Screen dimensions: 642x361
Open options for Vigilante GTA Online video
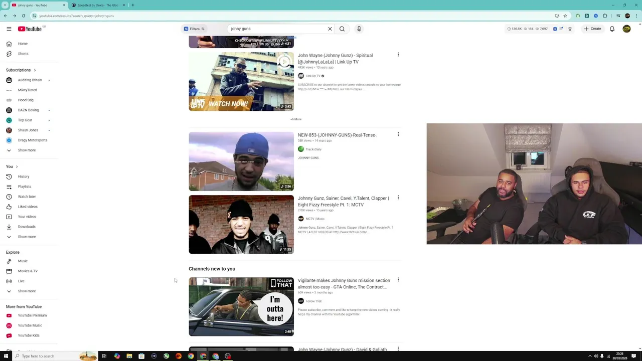pos(398,280)
